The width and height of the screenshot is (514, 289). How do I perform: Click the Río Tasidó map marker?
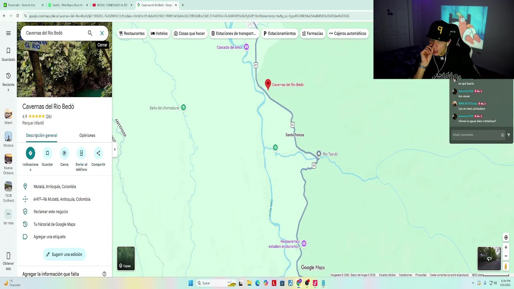click(x=319, y=154)
